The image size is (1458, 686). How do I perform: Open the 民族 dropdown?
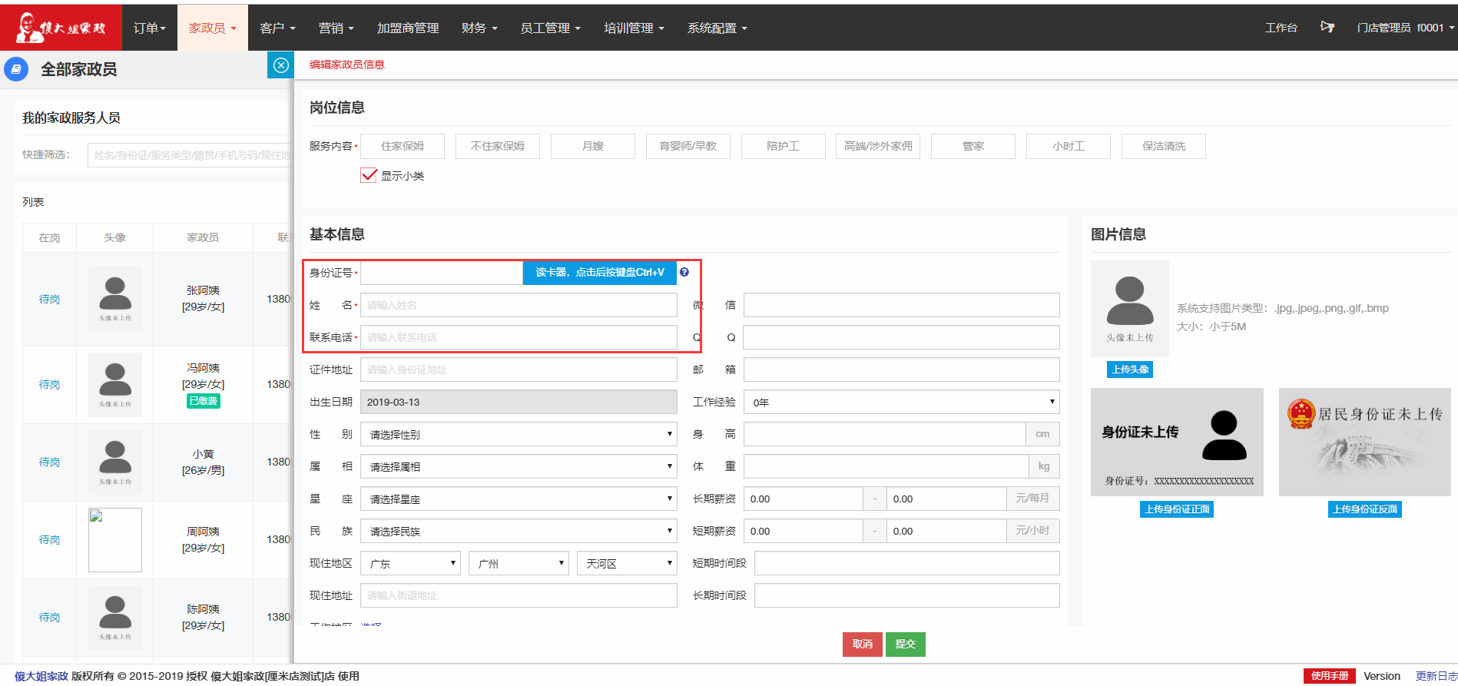point(519,531)
